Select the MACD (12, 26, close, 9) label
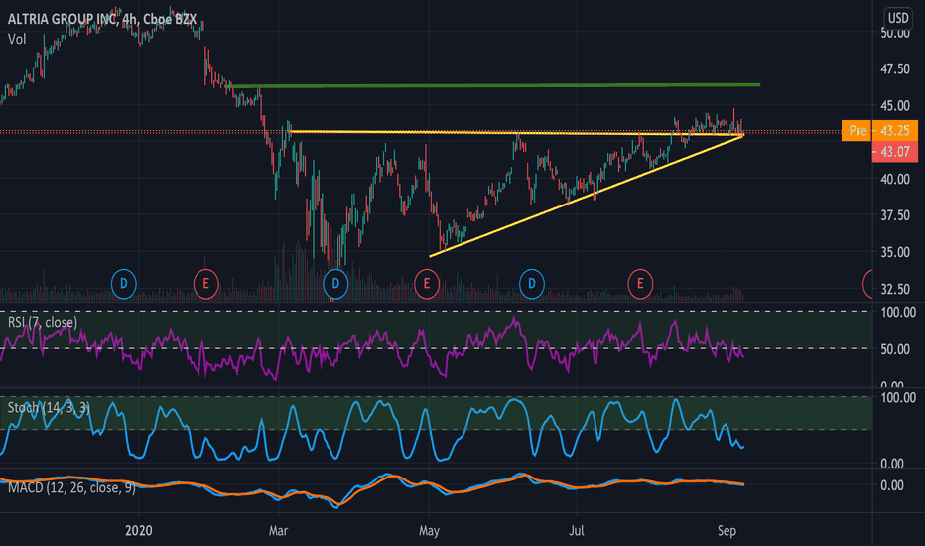This screenshot has height=546, width=925. coord(71,487)
